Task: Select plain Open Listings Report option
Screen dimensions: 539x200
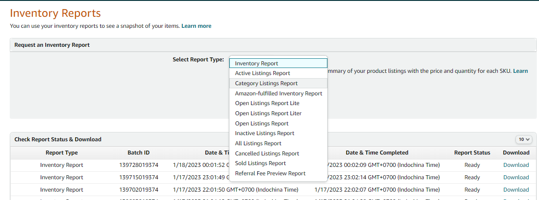Action: (x=278, y=124)
